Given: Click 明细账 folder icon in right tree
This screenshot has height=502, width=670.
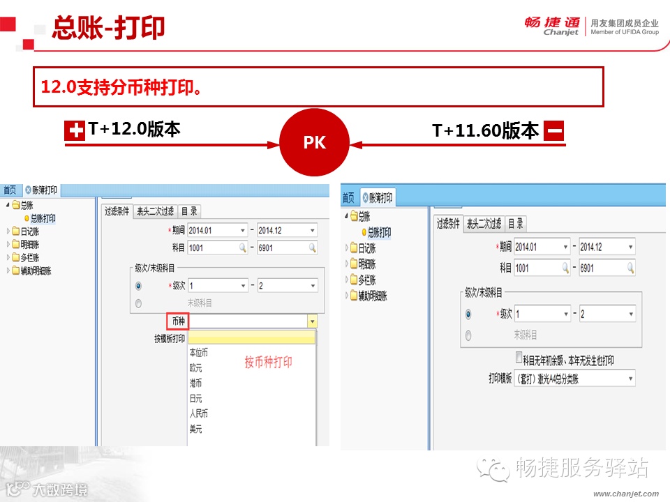Looking at the screenshot, I should coord(354,264).
